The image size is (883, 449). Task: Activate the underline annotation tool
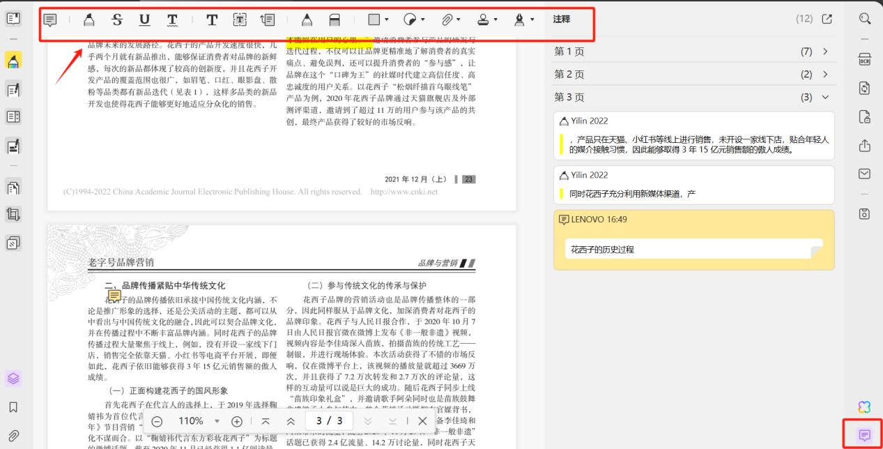[x=145, y=21]
